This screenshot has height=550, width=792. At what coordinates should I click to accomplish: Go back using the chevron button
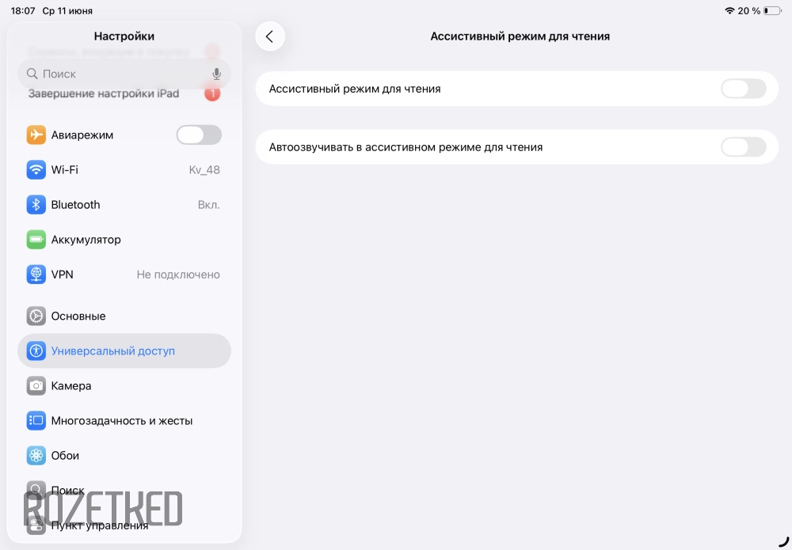pos(270,36)
